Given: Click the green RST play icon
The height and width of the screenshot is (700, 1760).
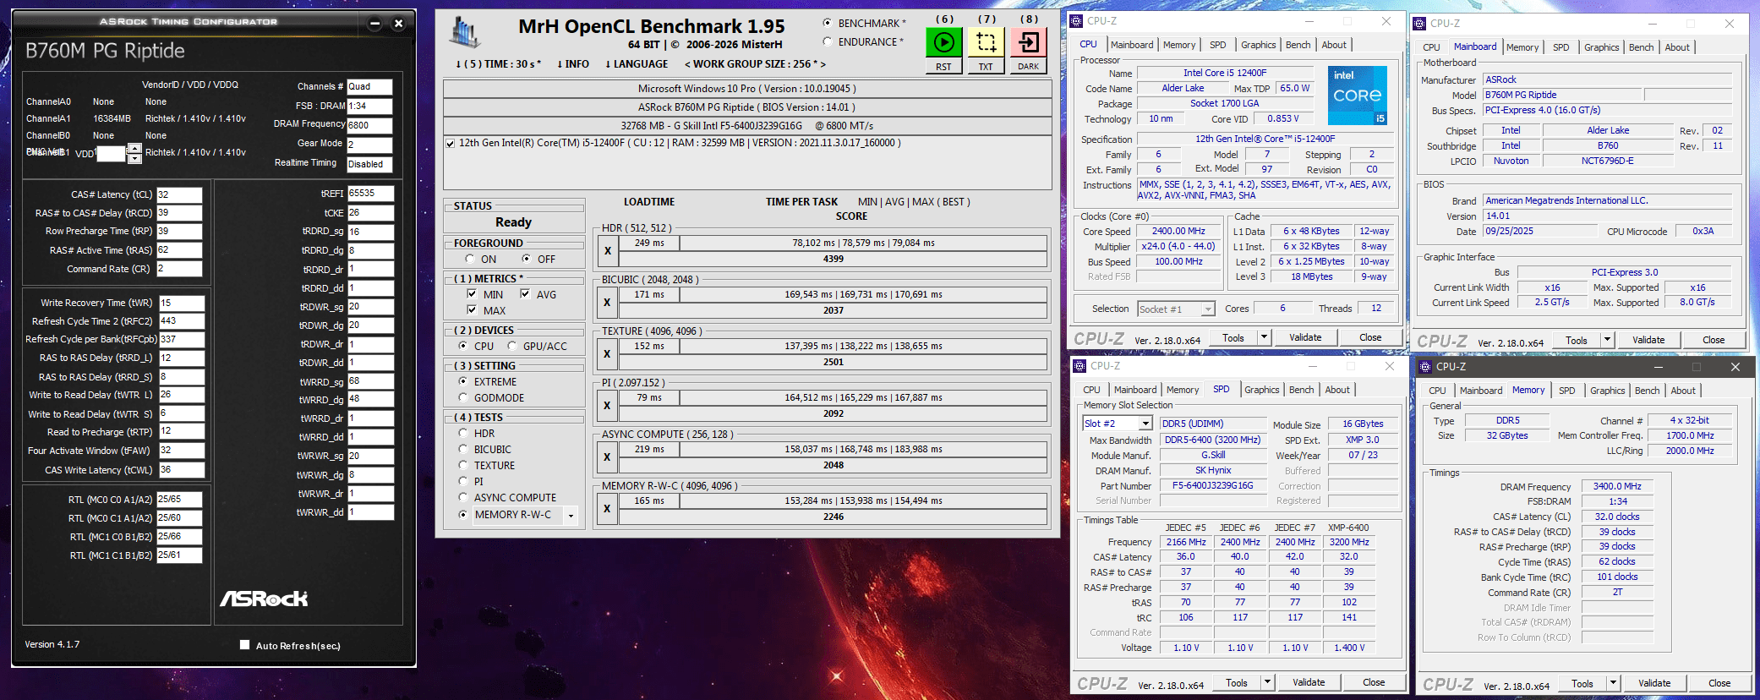Looking at the screenshot, I should (x=943, y=42).
